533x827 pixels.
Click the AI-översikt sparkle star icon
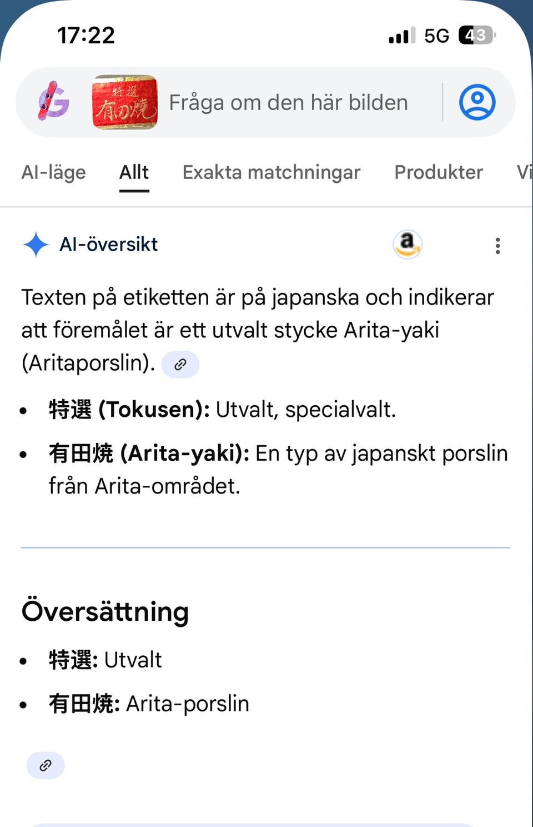click(36, 245)
